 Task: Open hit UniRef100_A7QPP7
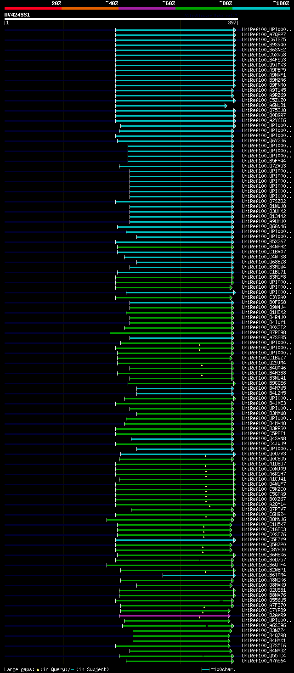(264, 35)
